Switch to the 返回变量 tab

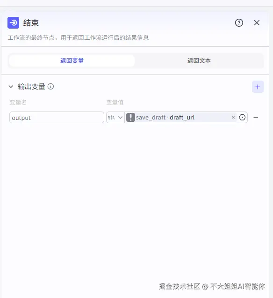coord(72,60)
